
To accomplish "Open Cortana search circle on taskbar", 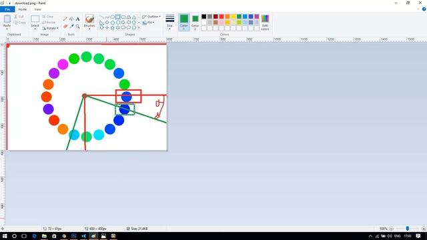I will coord(14,236).
